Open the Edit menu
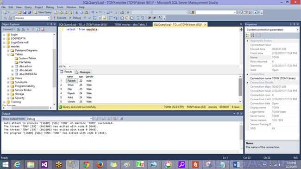Image resolution: width=301 pixels, height=169 pixels. [x=11, y=7]
